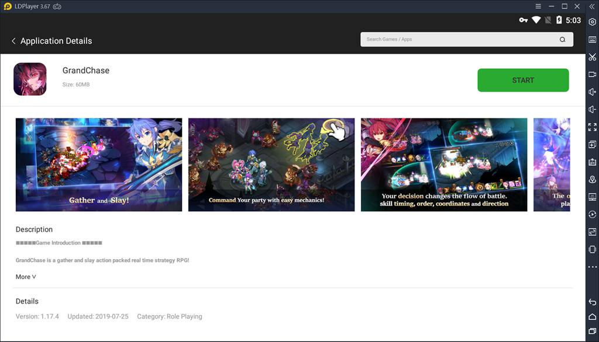
Task: Click the scissors screenshot tool
Action: tap(592, 57)
